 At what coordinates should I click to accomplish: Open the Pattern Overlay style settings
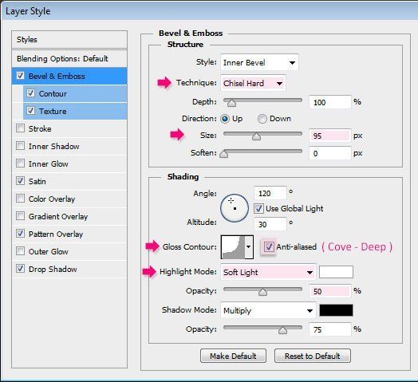(x=69, y=234)
